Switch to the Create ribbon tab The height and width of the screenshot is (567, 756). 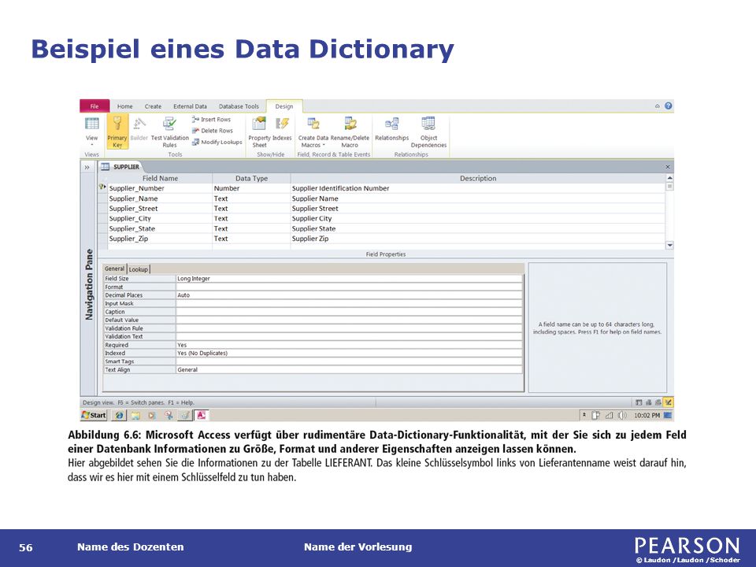click(153, 106)
